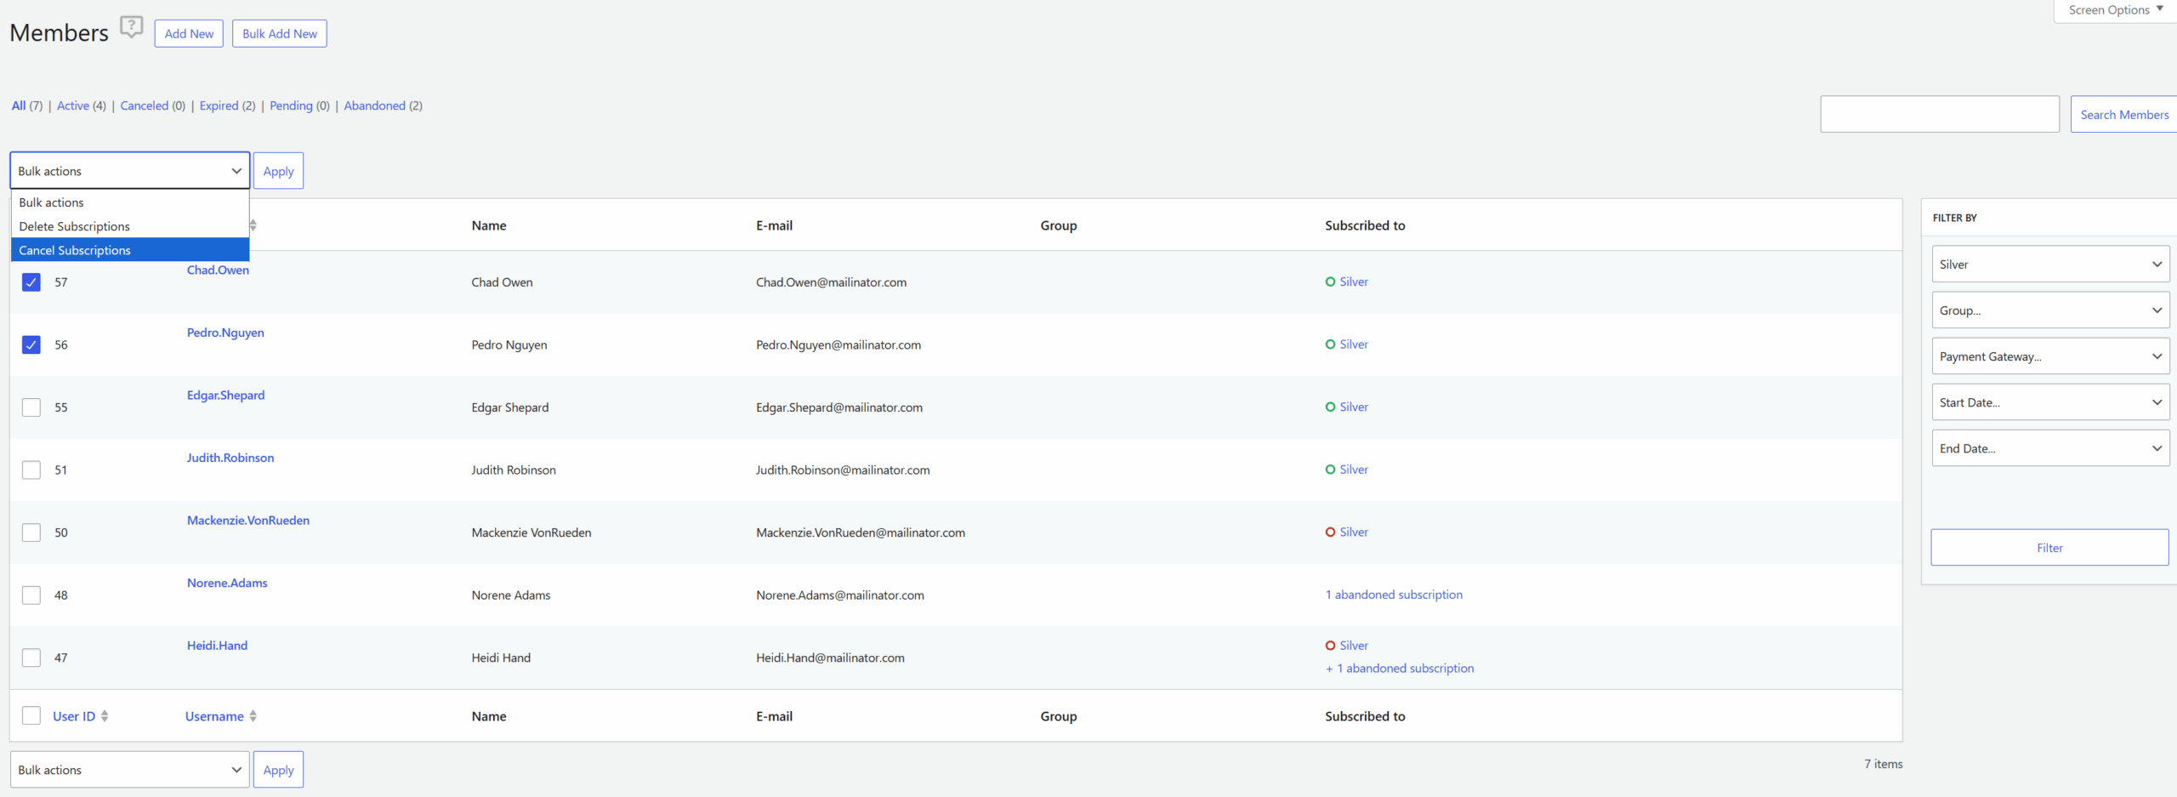
Task: Open Chad.Owen username link
Action: pyautogui.click(x=218, y=270)
